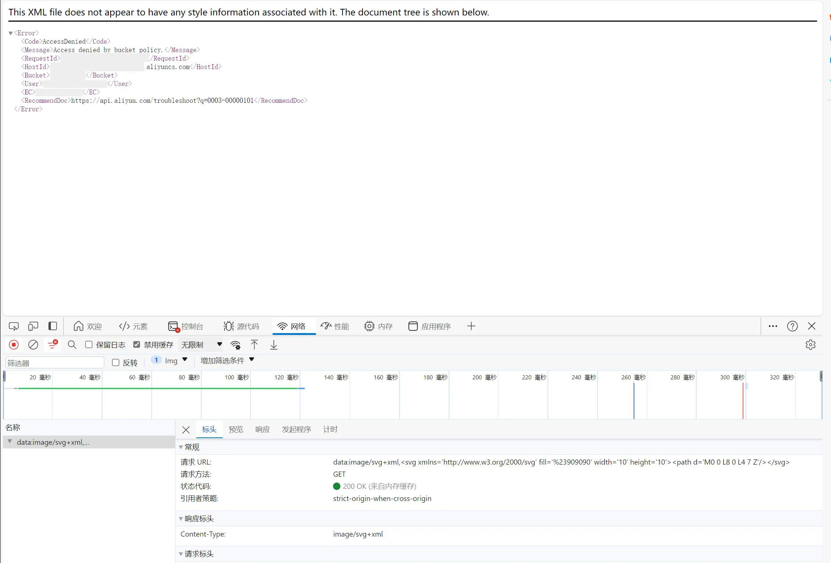Open the 响应 tab in request details
Image resolution: width=831 pixels, height=563 pixels.
(x=263, y=429)
